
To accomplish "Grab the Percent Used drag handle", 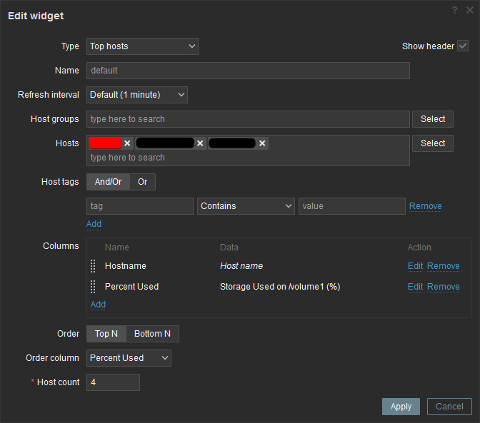I will tap(93, 287).
